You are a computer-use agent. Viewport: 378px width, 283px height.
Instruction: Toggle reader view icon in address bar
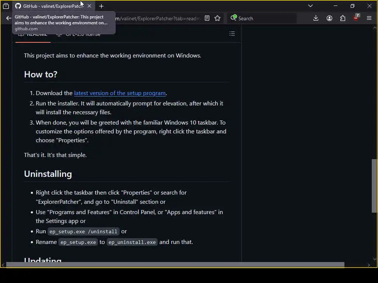pyautogui.click(x=207, y=18)
